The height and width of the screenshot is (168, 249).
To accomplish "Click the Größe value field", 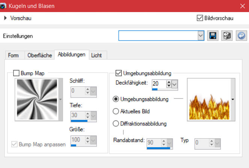I will [x=78, y=140].
